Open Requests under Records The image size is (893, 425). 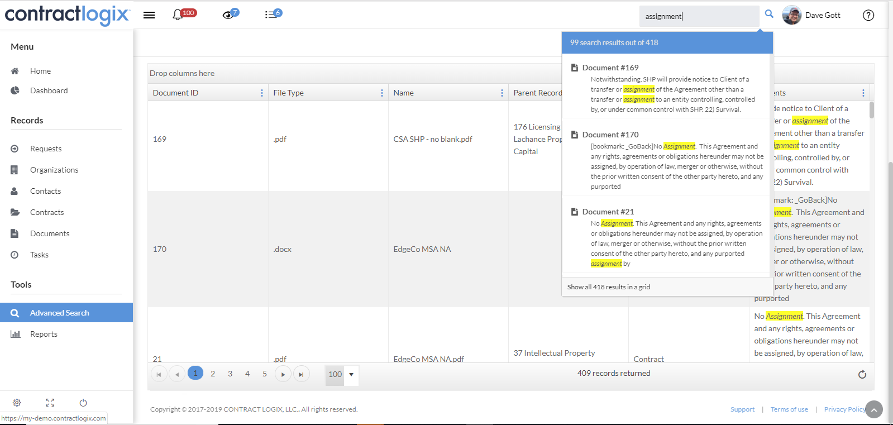point(46,149)
